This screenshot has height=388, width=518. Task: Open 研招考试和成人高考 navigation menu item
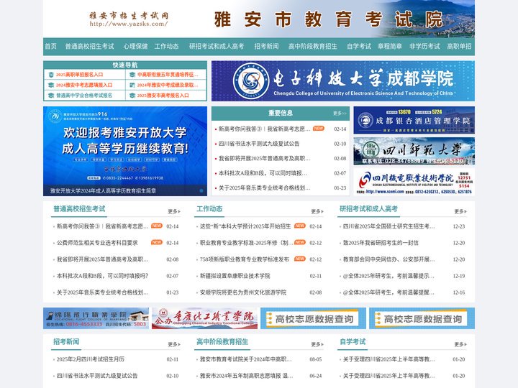coord(217,46)
